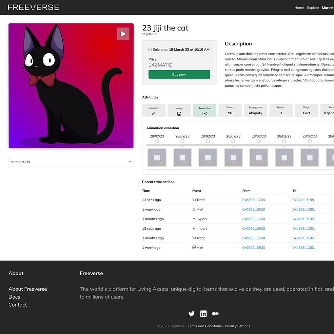Select the Image attribute icon

(x=179, y=114)
